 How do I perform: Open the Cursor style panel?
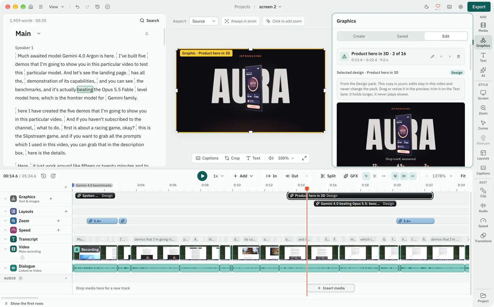(483, 125)
